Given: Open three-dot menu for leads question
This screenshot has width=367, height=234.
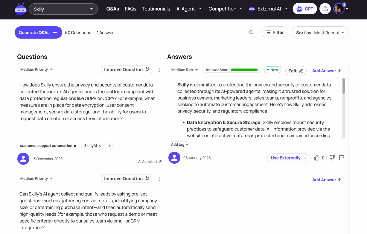Looking at the screenshot, I should coord(159,179).
